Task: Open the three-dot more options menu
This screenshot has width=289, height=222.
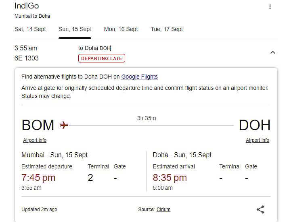Action: coord(270,7)
